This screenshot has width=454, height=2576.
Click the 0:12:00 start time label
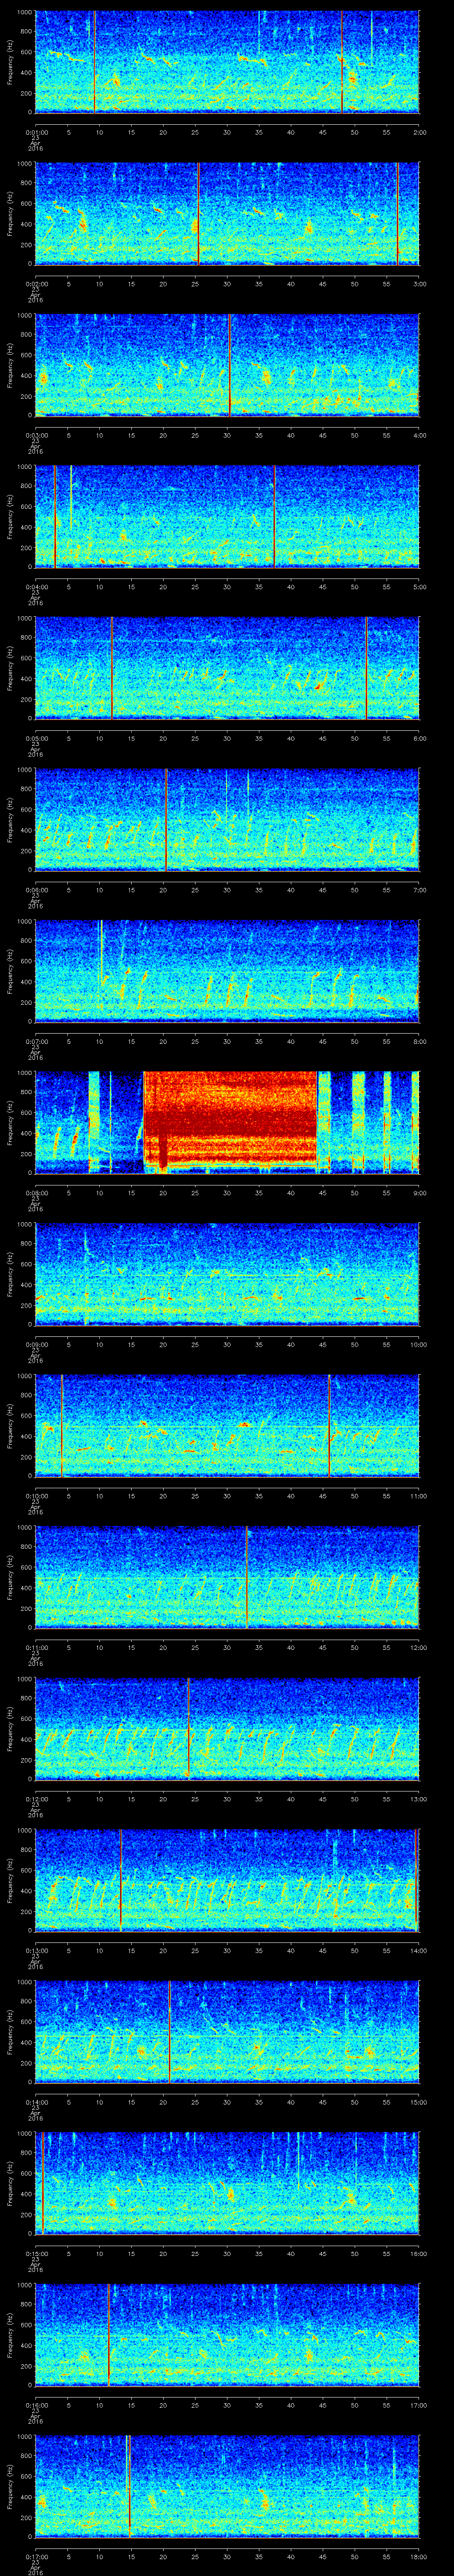pos(36,1799)
